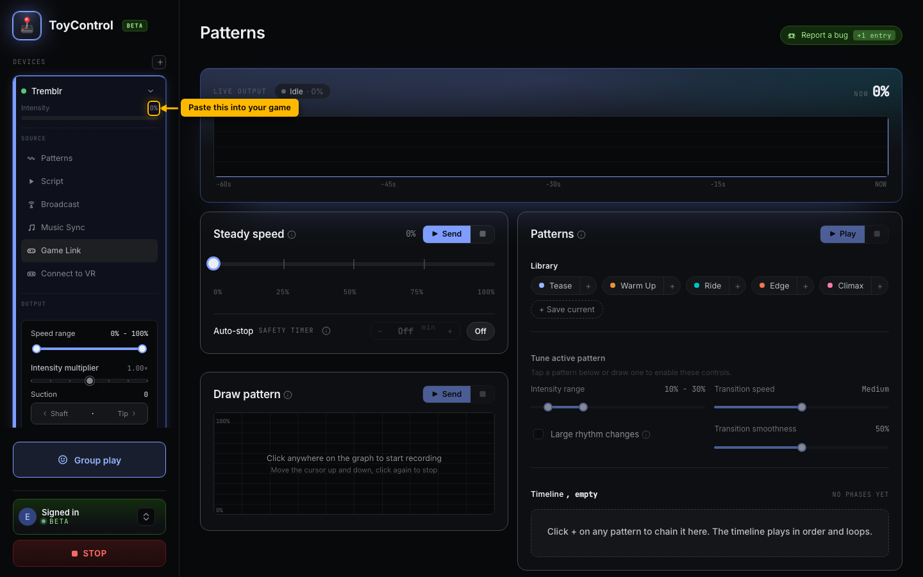Stop draw pattern with the square icon
923x577 pixels.
[483, 394]
